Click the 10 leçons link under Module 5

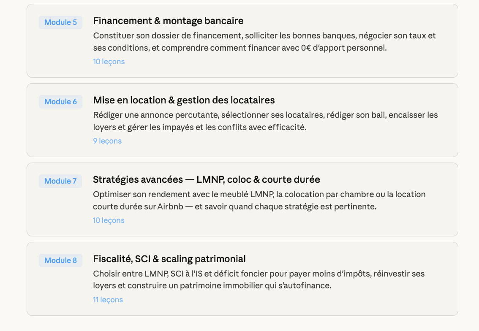(x=109, y=62)
